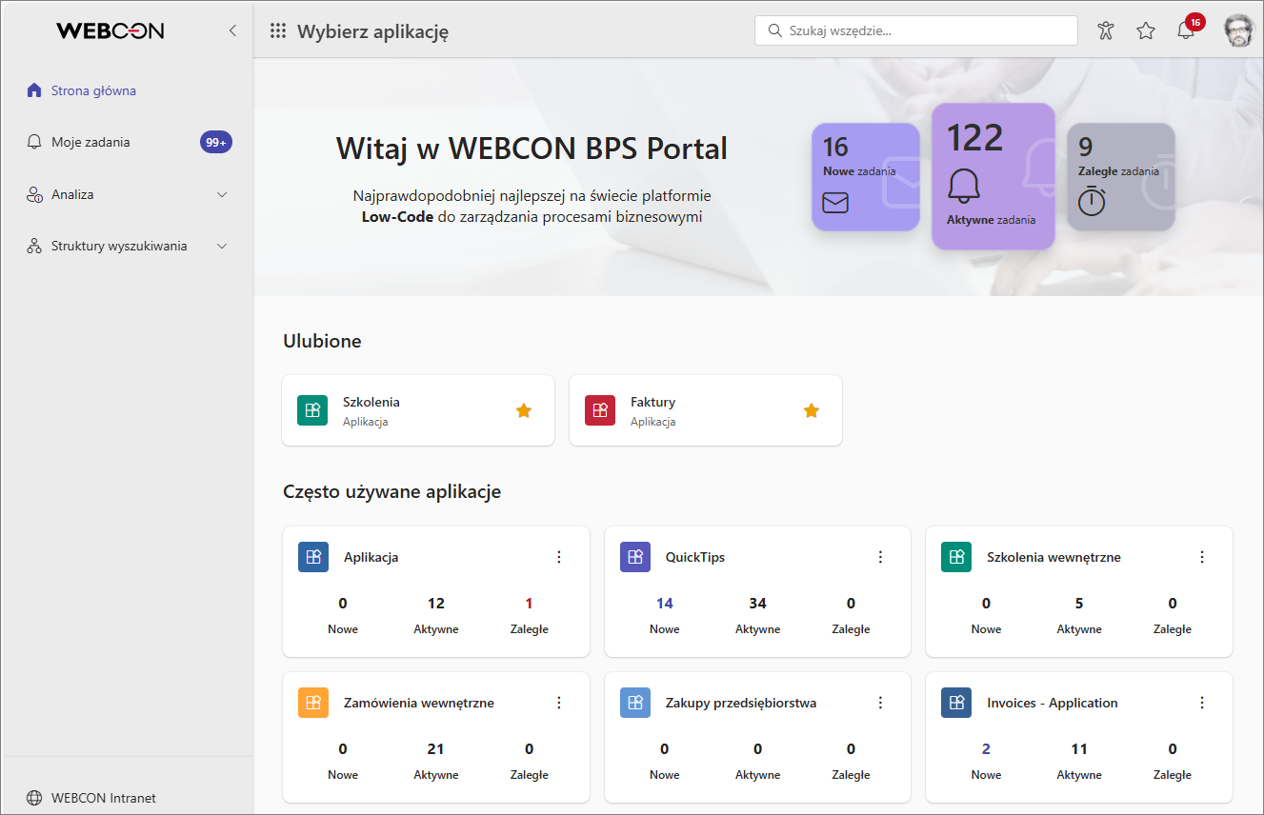Click the 5 Aktywne count on Szkolenia wewnętrzne
The image size is (1264, 815).
coord(1079,603)
